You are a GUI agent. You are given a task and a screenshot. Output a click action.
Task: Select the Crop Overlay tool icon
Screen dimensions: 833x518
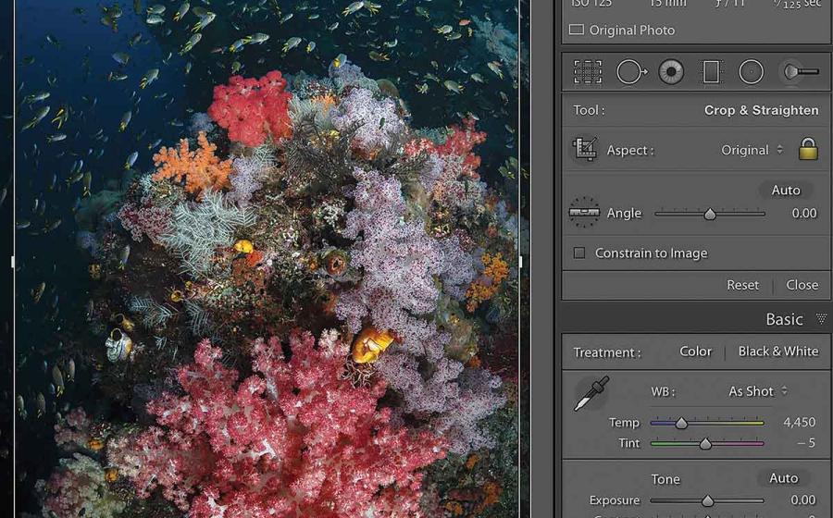point(588,71)
